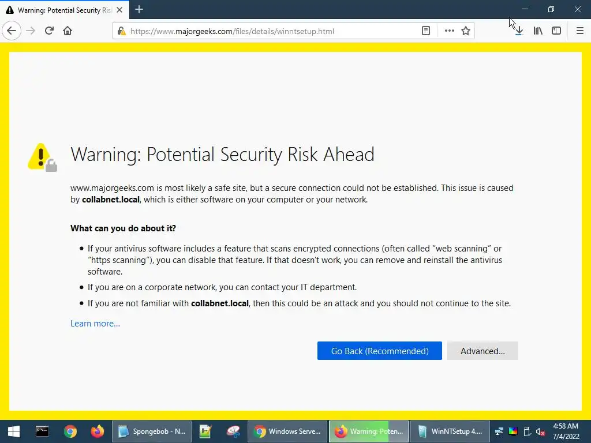Expand the Advanced... options
The width and height of the screenshot is (591, 443).
click(x=482, y=351)
